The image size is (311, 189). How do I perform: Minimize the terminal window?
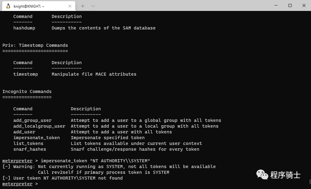click(276, 5)
